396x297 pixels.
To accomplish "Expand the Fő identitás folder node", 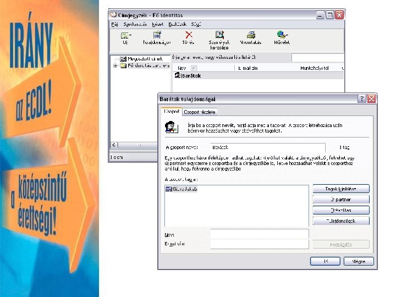I will [x=115, y=65].
